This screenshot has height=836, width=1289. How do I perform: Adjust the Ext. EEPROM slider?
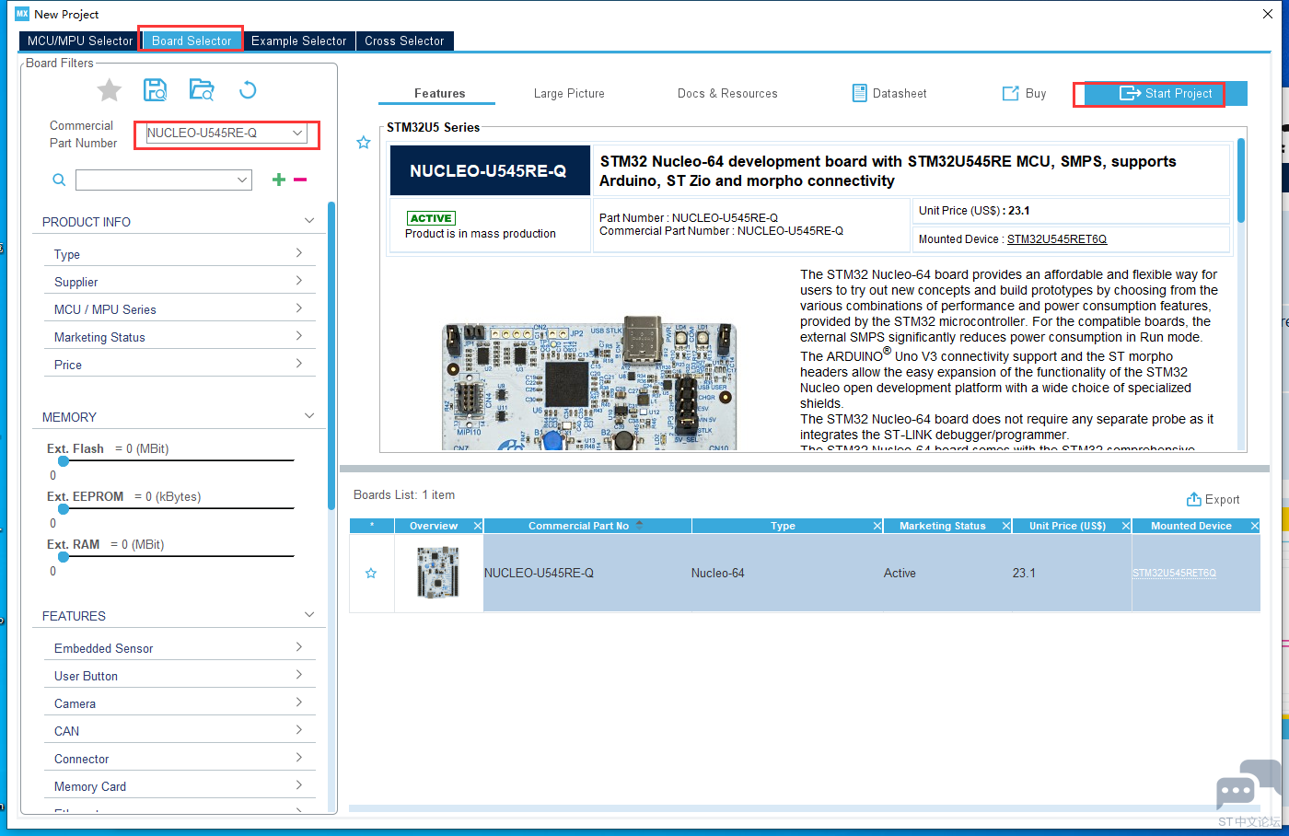64,508
